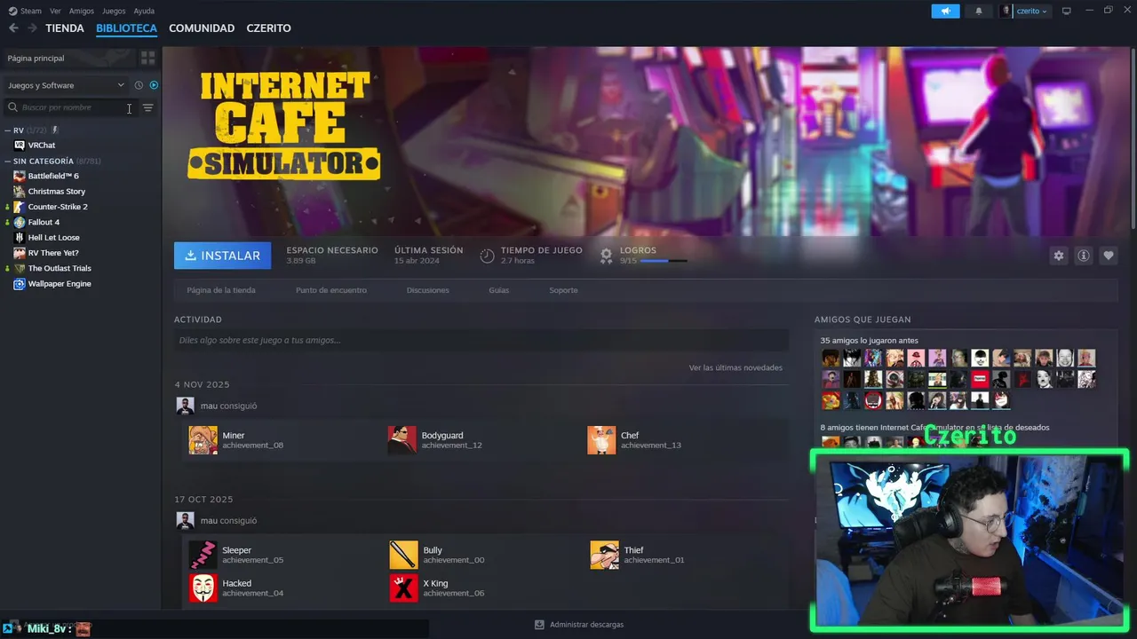This screenshot has width=1137, height=639.
Task: Toggle the library grid view icon
Action: click(147, 58)
